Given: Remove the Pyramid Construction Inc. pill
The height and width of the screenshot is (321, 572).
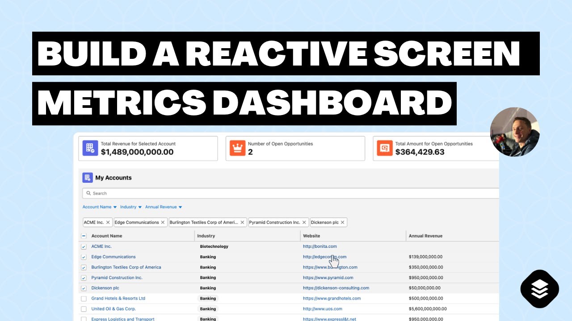Looking at the screenshot, I should 304,222.
